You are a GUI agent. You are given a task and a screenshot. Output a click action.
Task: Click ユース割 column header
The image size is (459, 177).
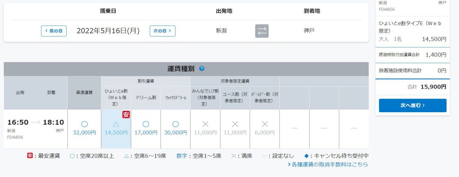[x=235, y=98]
